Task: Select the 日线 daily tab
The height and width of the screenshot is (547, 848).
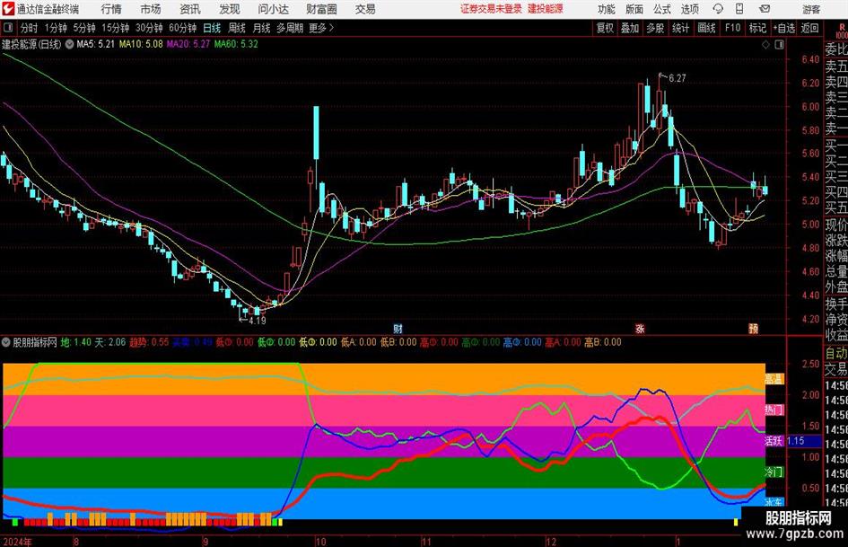Action: coord(212,28)
